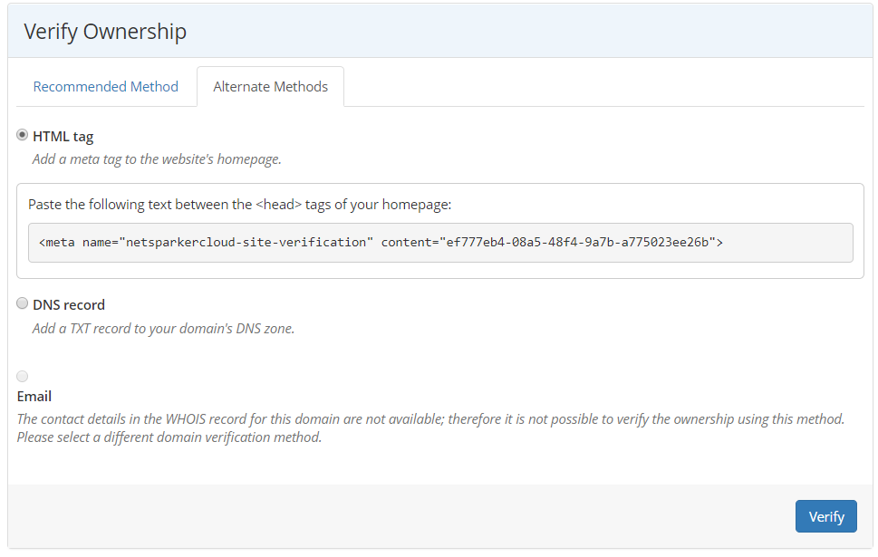The image size is (878, 557).
Task: Click the Verify button
Action: coord(825,515)
